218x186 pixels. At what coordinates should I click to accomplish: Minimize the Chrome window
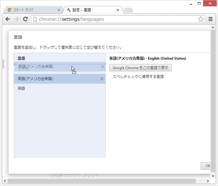point(191,4)
